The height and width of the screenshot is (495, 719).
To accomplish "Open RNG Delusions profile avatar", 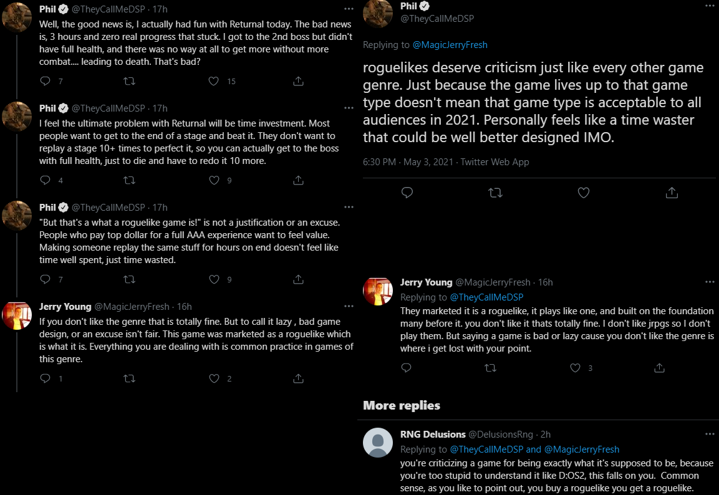I will click(378, 442).
